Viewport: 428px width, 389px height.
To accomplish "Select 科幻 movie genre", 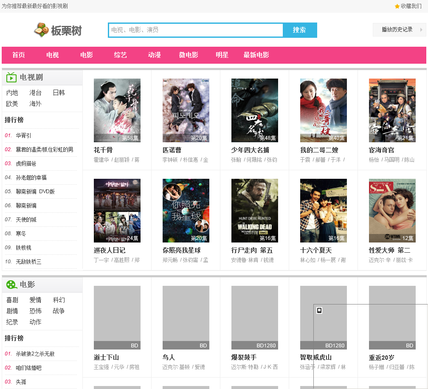I will click(59, 300).
